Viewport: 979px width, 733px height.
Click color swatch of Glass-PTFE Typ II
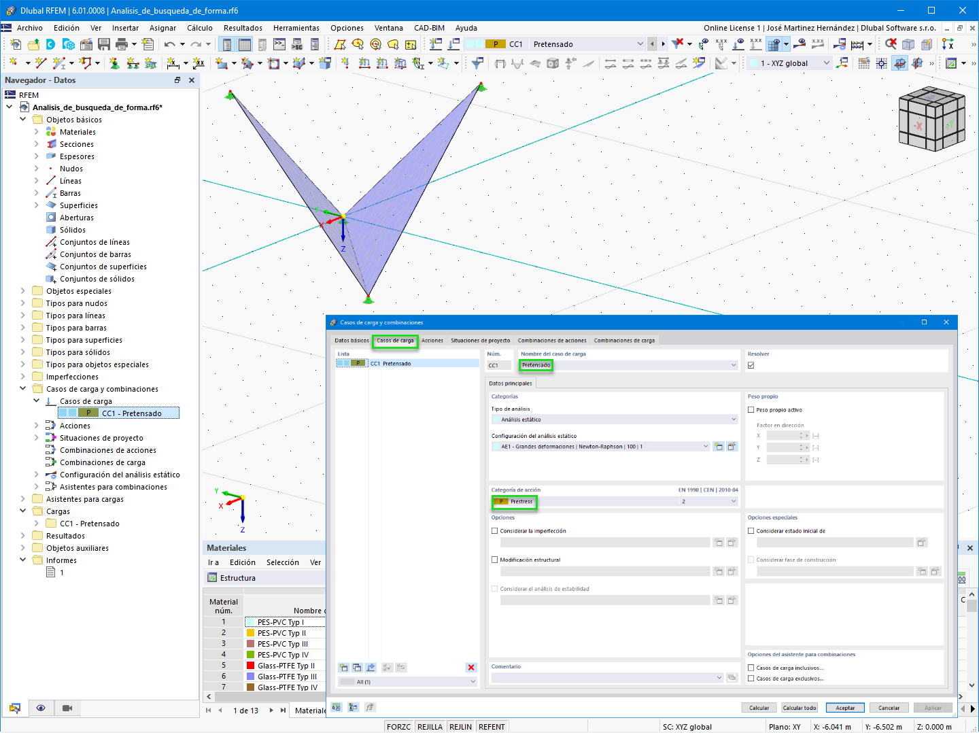(251, 666)
